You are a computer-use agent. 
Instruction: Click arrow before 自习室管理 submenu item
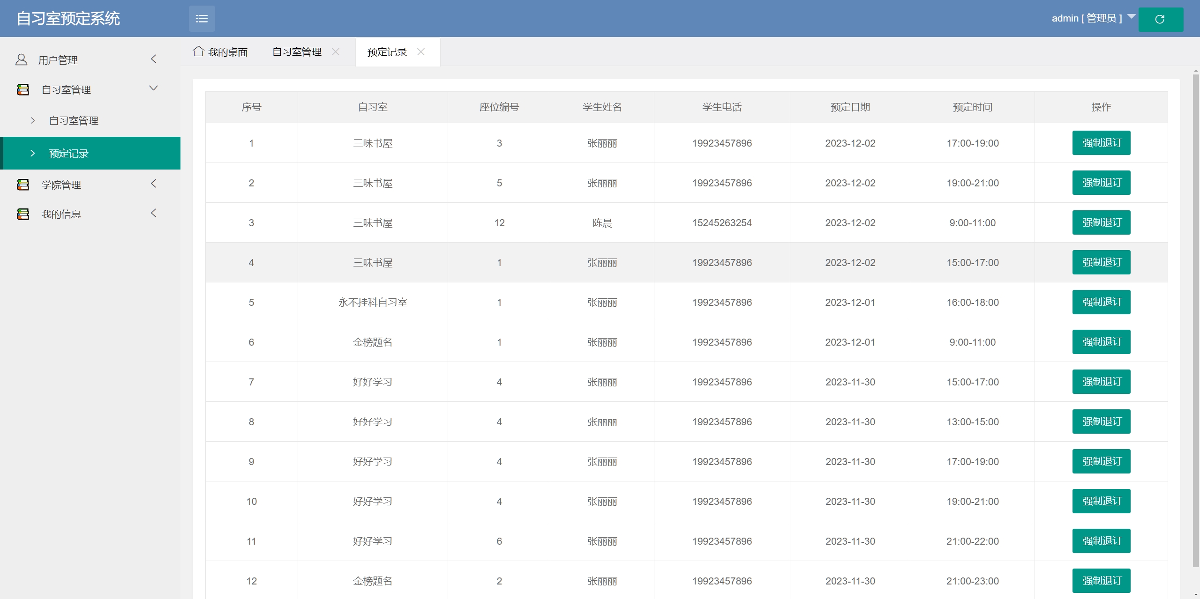pos(32,120)
